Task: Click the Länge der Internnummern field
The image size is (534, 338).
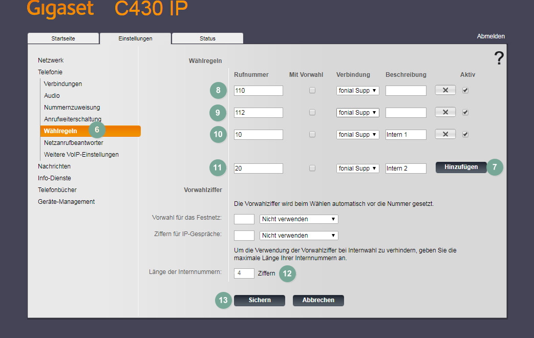Action: 244,273
